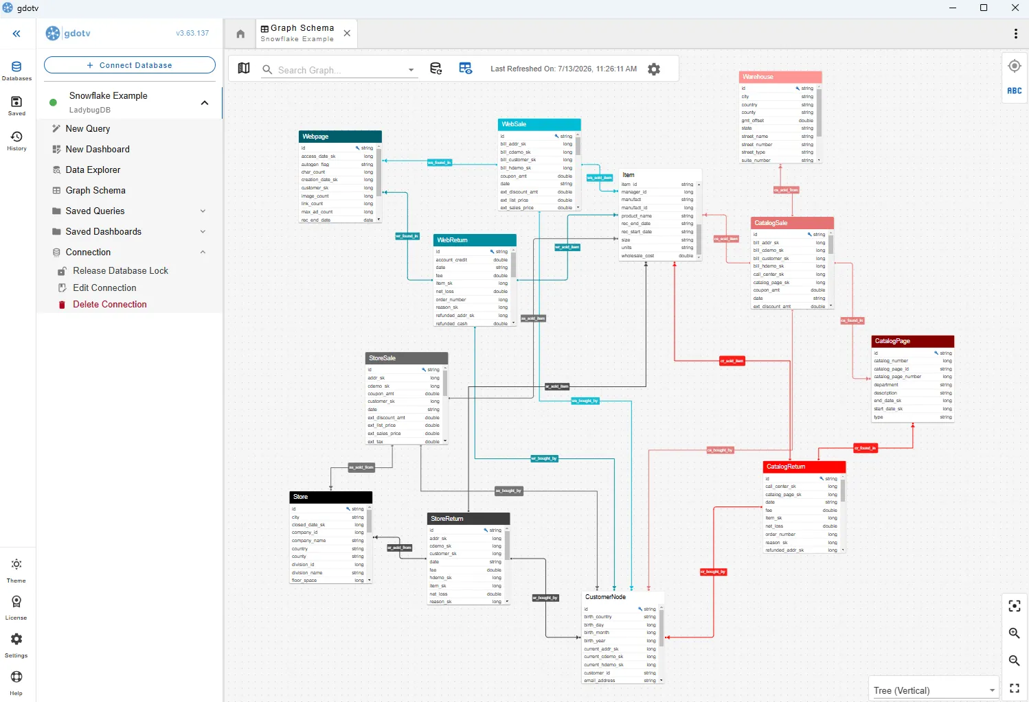The height and width of the screenshot is (702, 1029).
Task: Click the table icon beside the refresh icon
Action: click(466, 69)
